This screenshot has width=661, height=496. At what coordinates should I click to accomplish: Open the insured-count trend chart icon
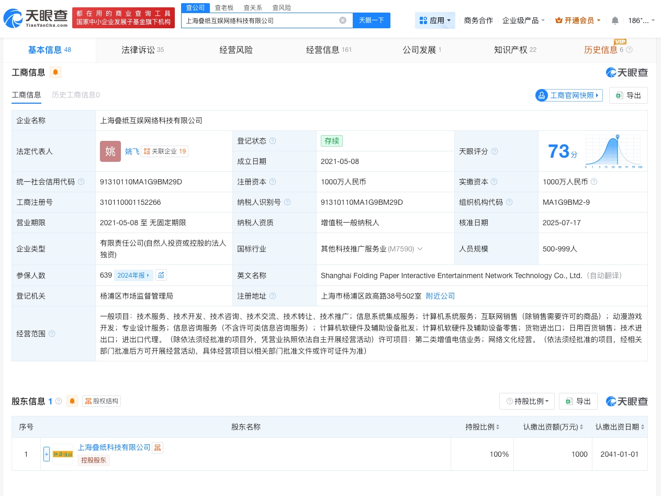(161, 275)
